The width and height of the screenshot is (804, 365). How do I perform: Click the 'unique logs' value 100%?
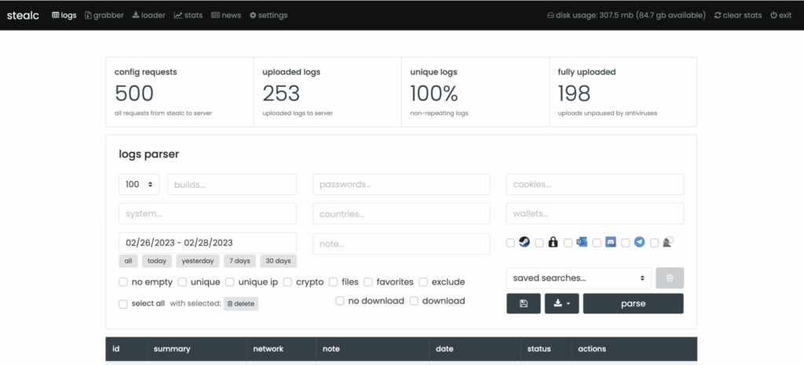(433, 93)
